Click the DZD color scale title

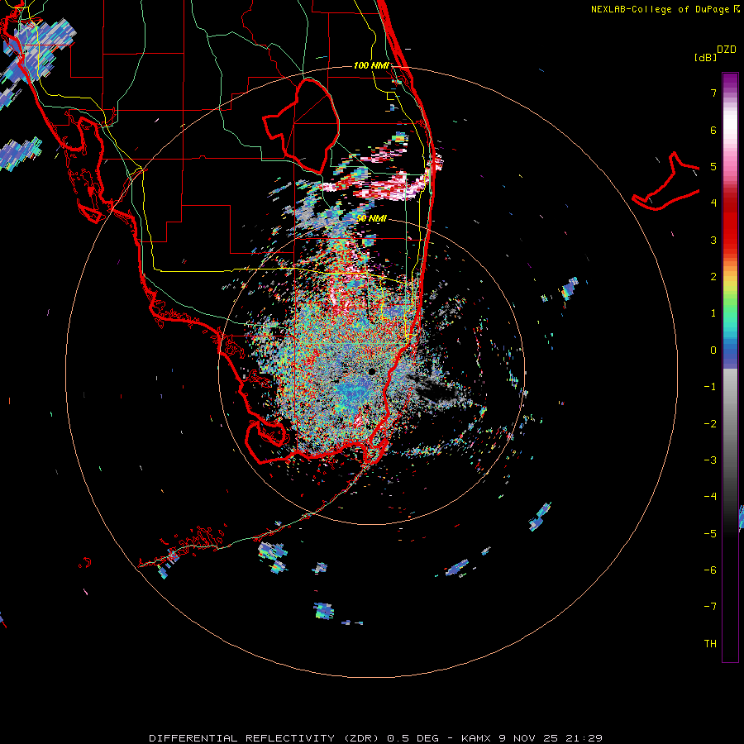click(x=727, y=50)
